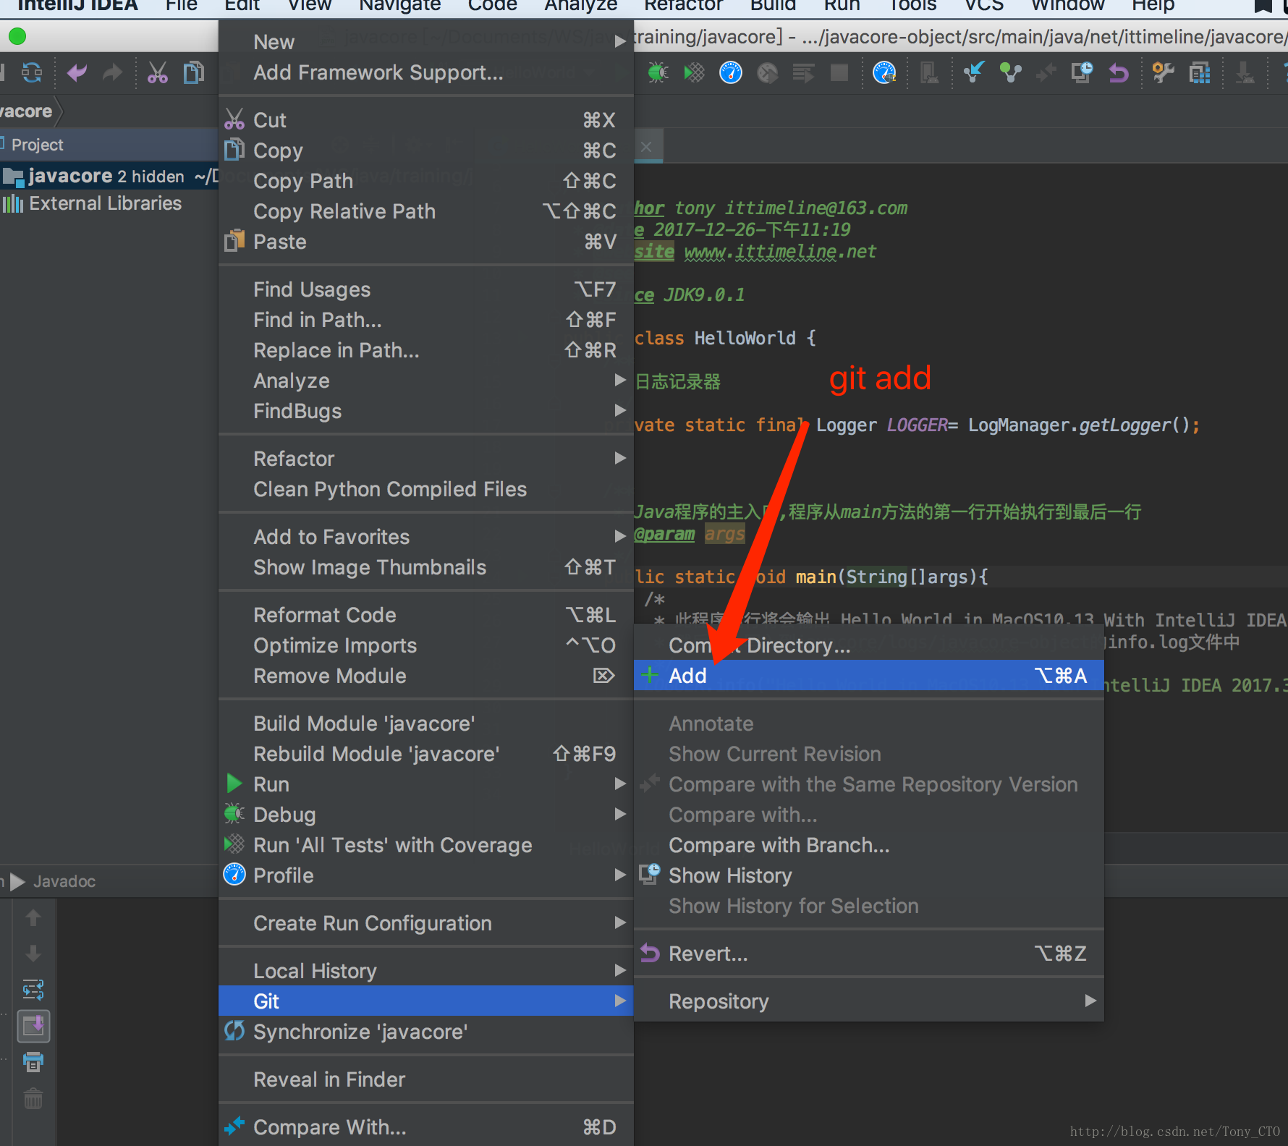Open Settings via the wrench toolbar icon
The width and height of the screenshot is (1288, 1146).
1163,72
